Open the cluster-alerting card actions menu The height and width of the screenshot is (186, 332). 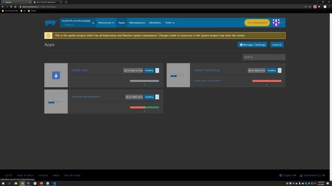(157, 70)
